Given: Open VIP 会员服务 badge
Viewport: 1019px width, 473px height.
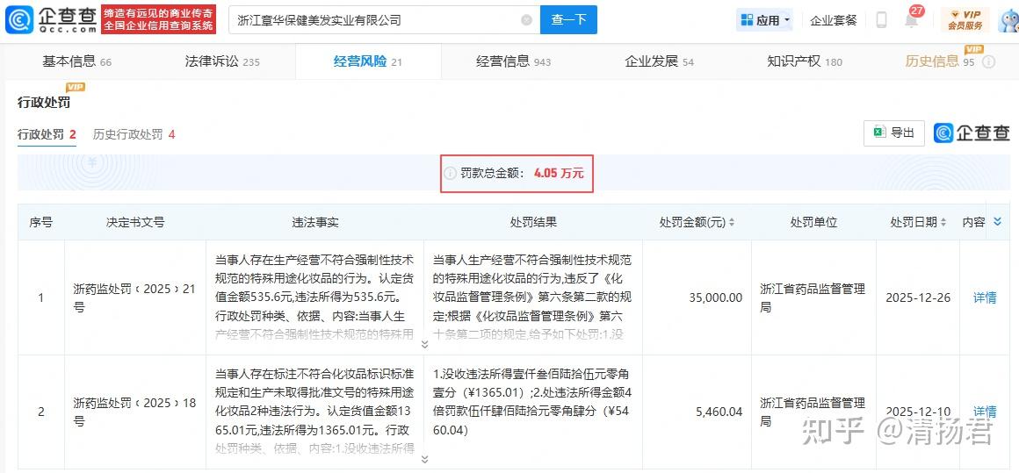Looking at the screenshot, I should tap(965, 20).
